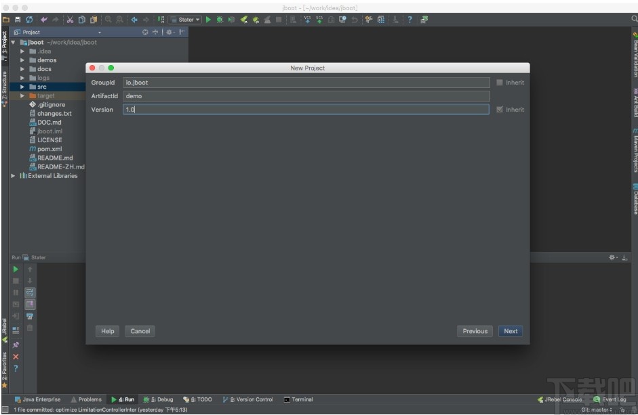Switch to the Terminal tool tab
The width and height of the screenshot is (638, 415).
(x=298, y=399)
